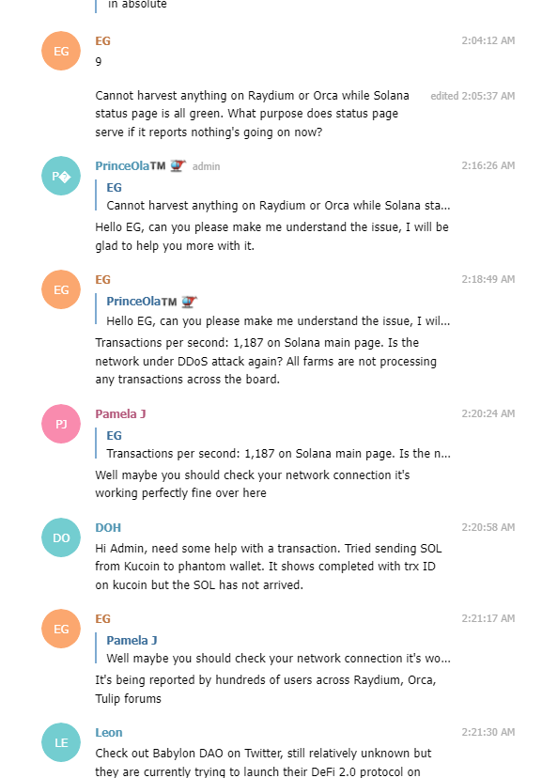Click the helicopter emoji next to PrinceOla's name
This screenshot has width=542, height=778.
point(178,165)
